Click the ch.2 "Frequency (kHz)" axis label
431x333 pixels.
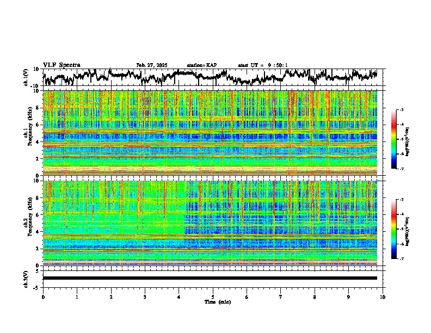pos(30,217)
